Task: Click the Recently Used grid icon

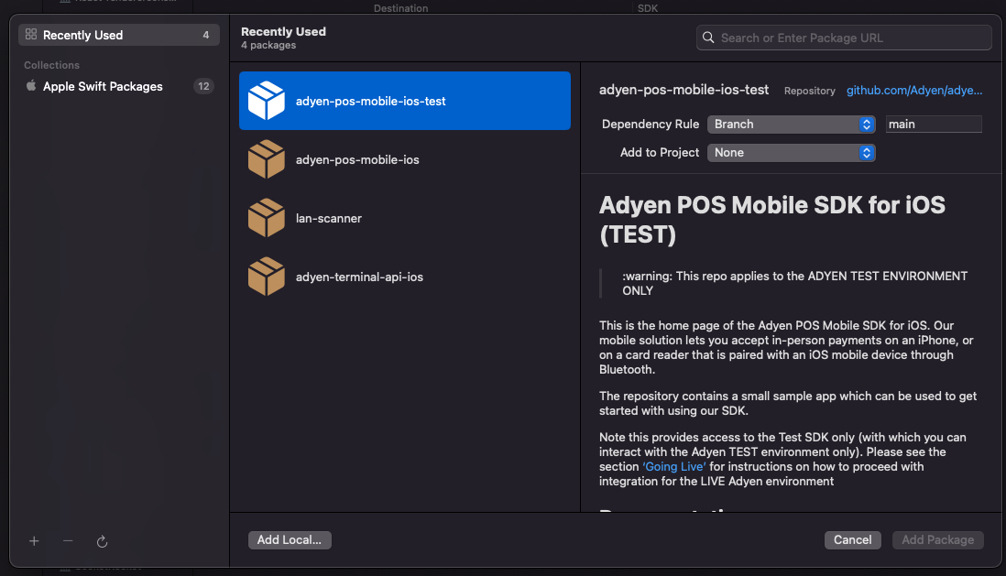Action: pos(31,35)
